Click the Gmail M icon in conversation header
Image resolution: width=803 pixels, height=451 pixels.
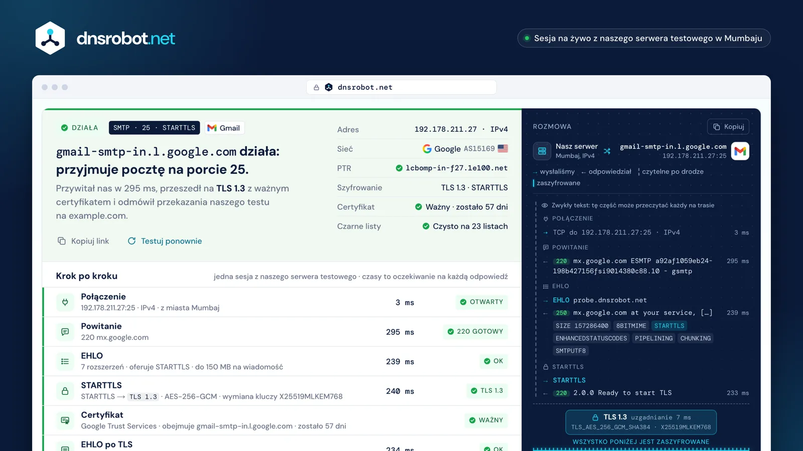tap(740, 151)
